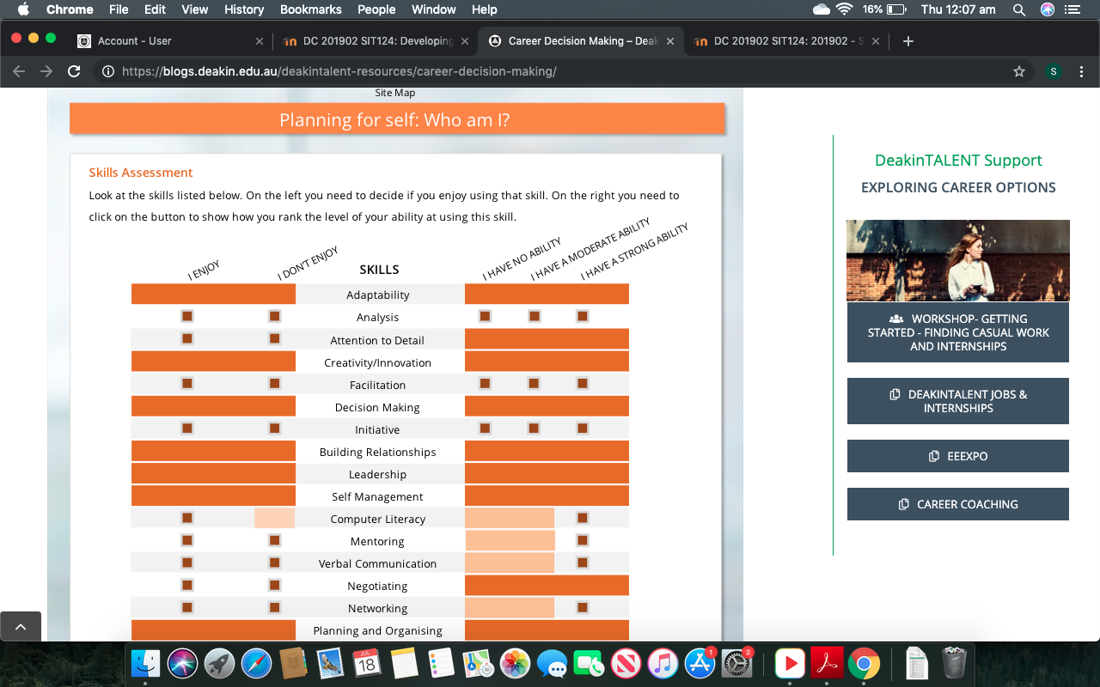Open Finder from the dock
The height and width of the screenshot is (687, 1100).
coord(146,663)
